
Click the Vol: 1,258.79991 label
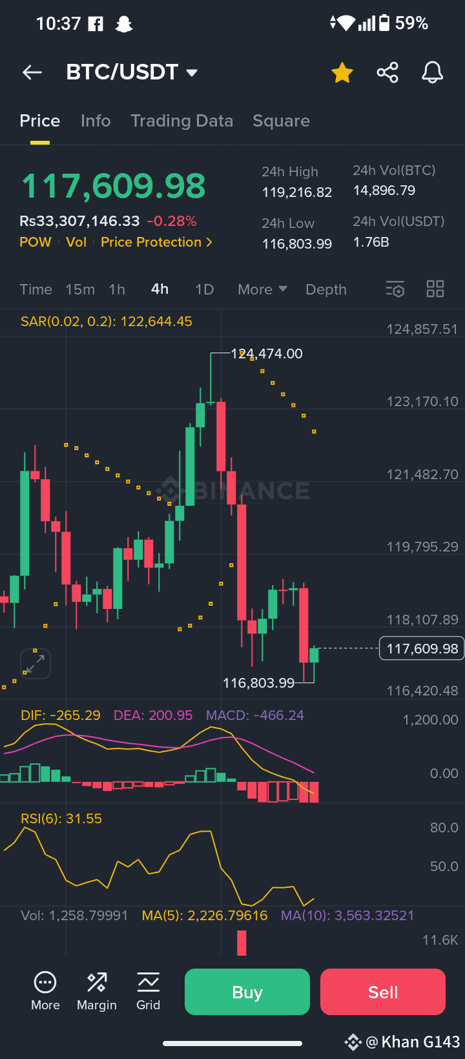[x=74, y=915]
